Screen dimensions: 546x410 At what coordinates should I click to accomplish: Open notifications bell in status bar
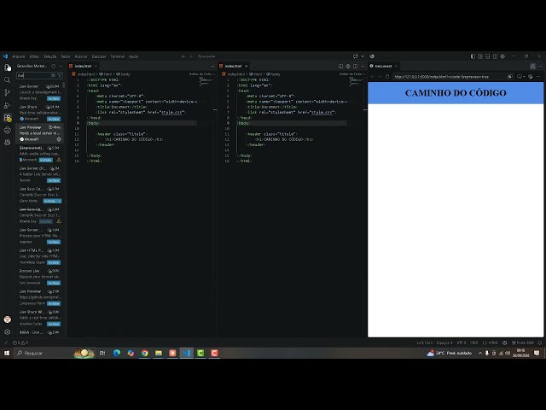540,343
